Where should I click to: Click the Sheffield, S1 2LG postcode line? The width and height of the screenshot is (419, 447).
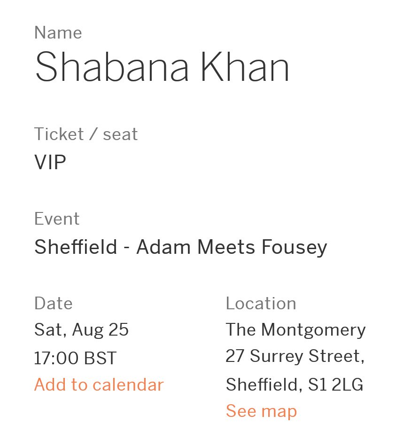click(295, 385)
